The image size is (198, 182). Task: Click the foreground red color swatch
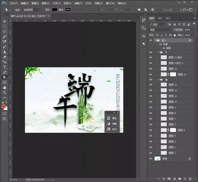3,106
